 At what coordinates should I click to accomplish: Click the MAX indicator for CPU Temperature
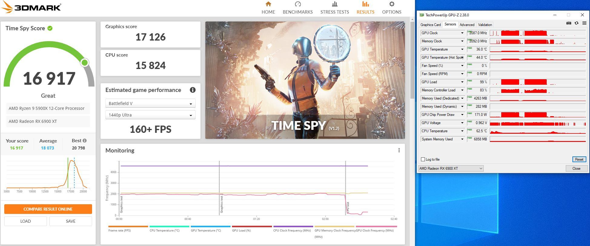[470, 130]
